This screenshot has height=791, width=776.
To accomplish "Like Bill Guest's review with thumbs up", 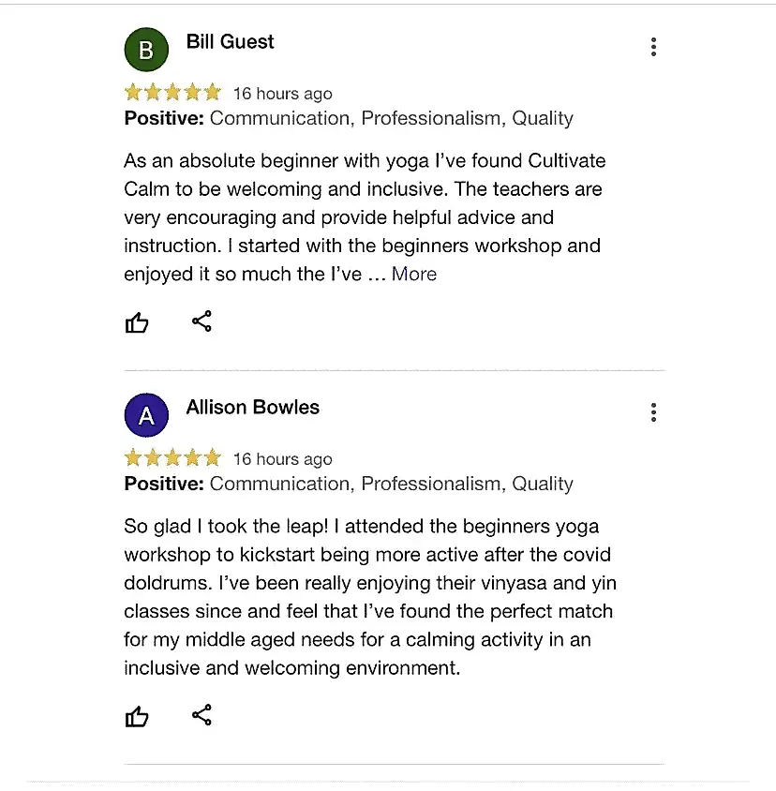I will [136, 322].
